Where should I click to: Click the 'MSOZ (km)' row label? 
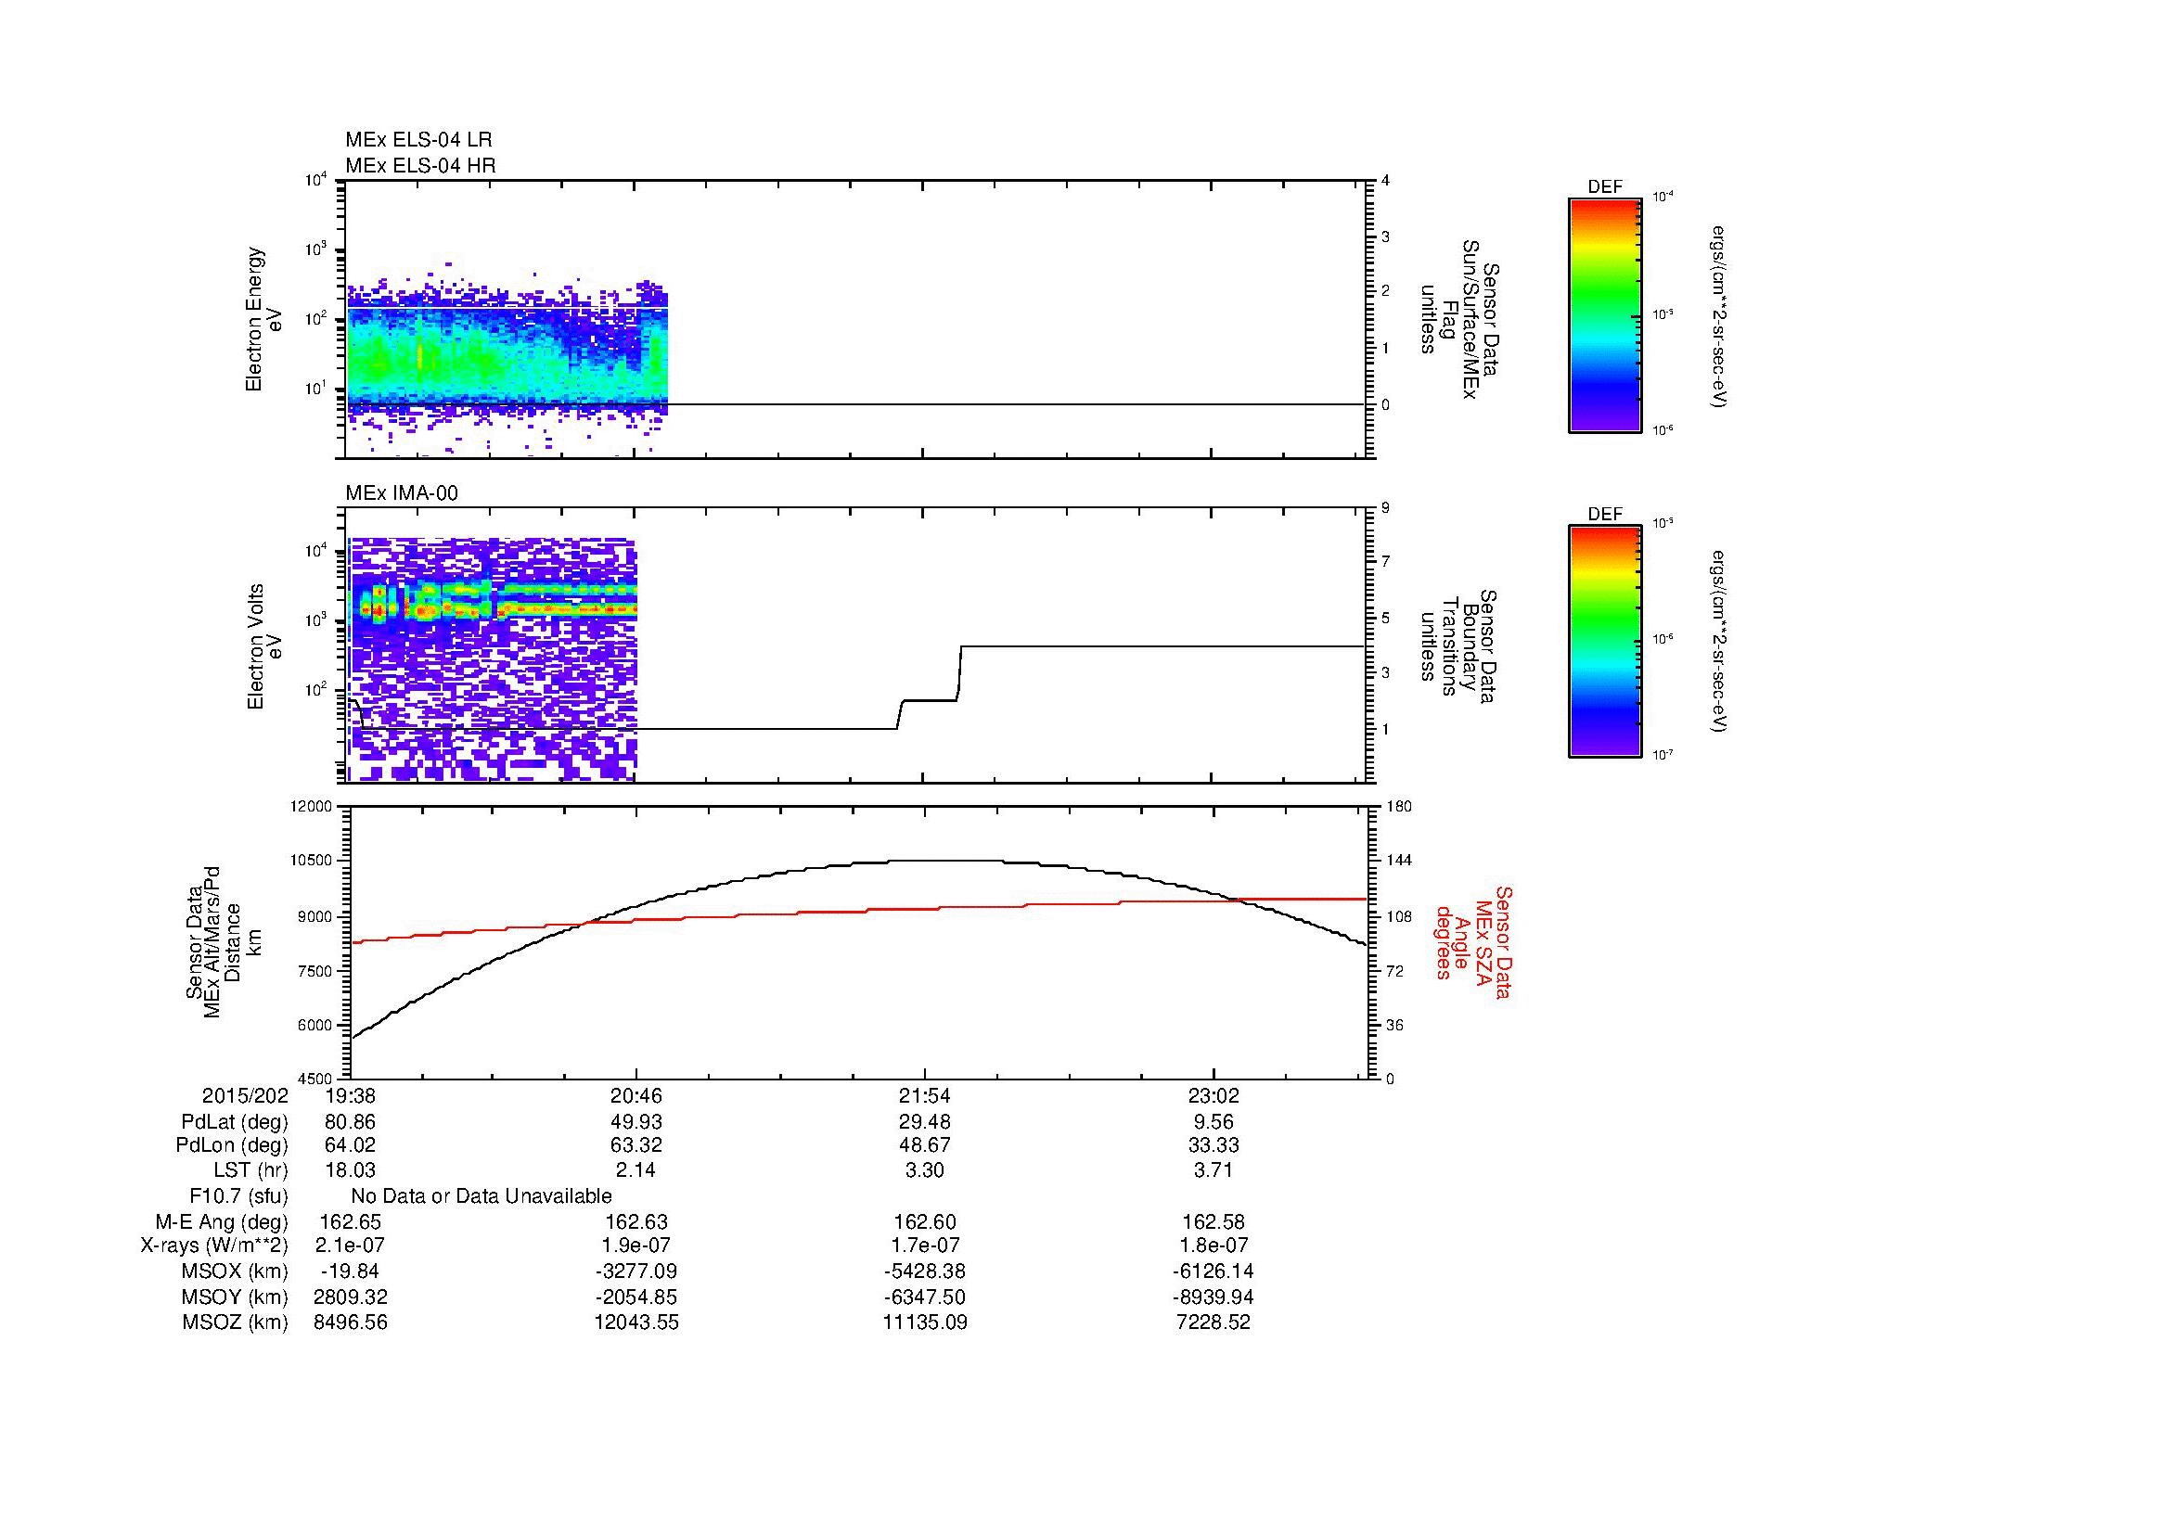coord(236,1322)
